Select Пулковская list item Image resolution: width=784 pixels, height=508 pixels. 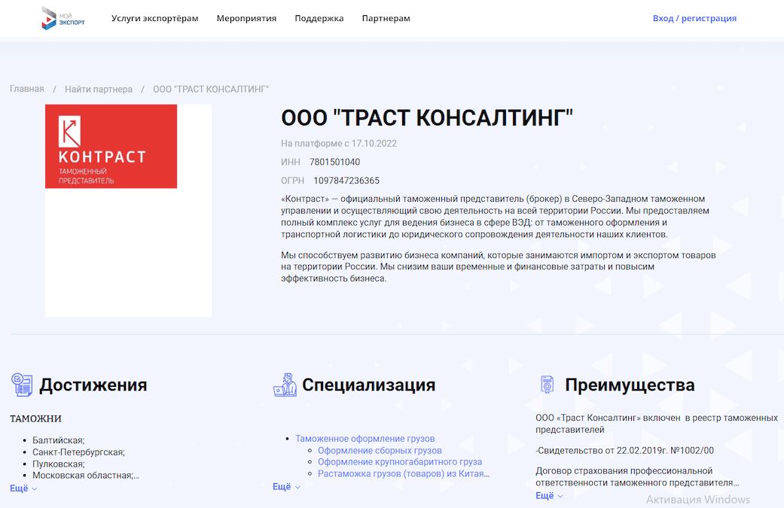tap(59, 464)
